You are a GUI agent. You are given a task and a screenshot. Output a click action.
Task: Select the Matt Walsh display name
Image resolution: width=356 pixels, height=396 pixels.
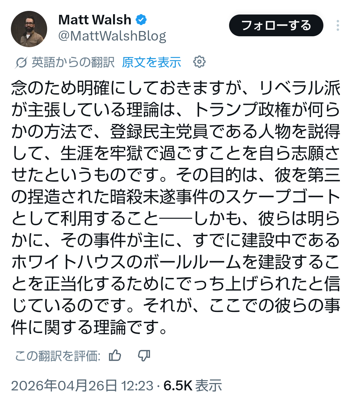click(x=95, y=20)
